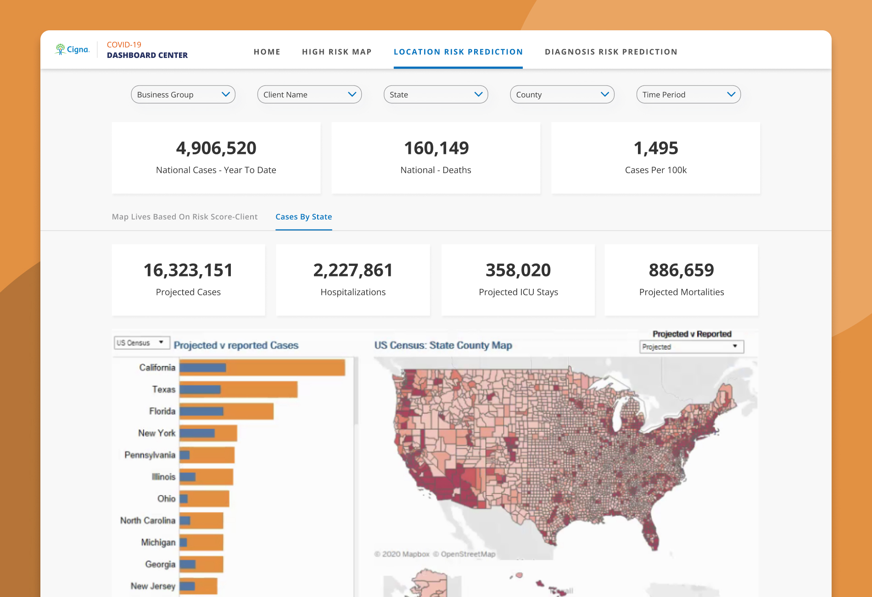
Task: Open the State filter dropdown
Action: click(436, 94)
